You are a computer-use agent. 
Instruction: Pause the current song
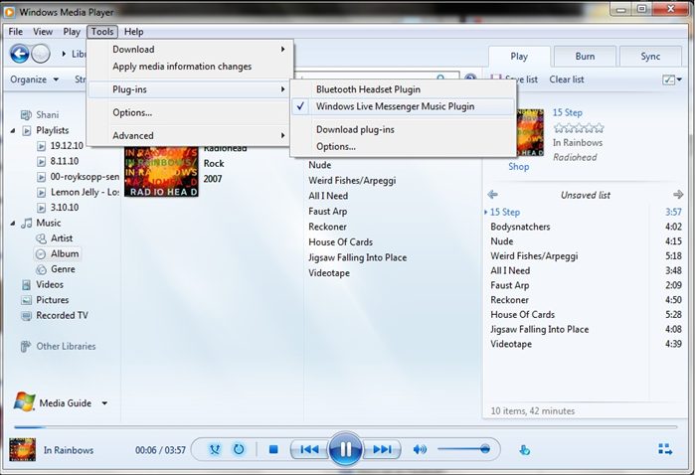click(346, 449)
